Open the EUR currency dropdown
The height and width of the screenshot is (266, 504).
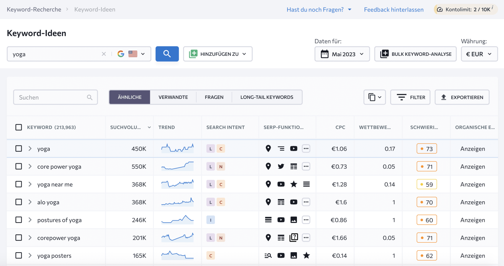(479, 54)
